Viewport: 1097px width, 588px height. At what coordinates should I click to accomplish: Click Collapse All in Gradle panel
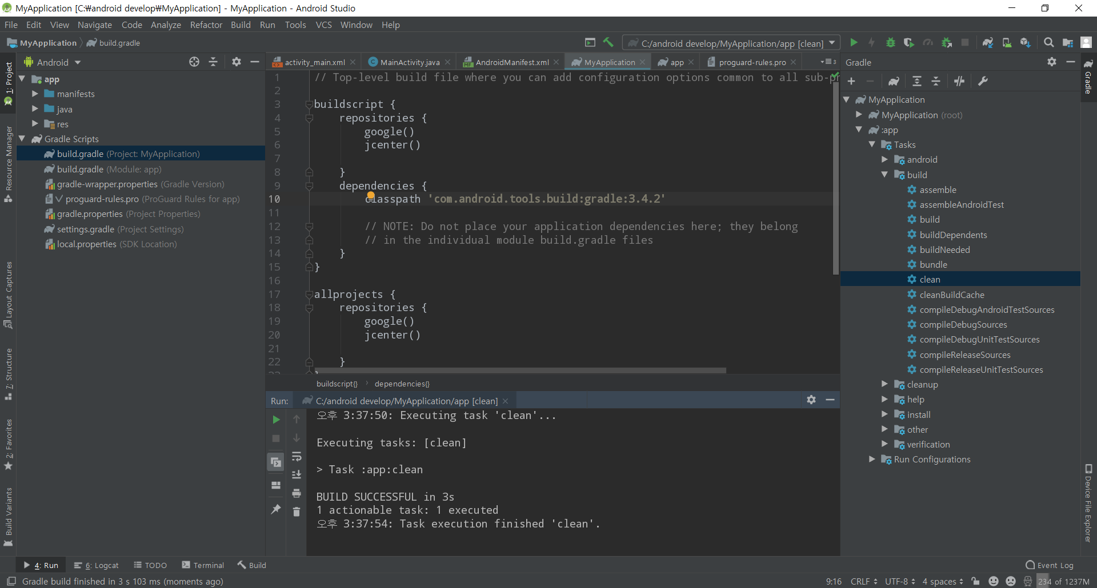pyautogui.click(x=936, y=81)
